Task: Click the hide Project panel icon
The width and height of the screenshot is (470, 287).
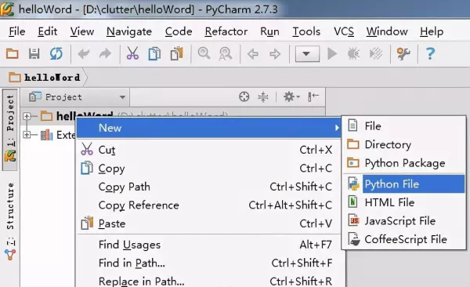Action: (313, 96)
